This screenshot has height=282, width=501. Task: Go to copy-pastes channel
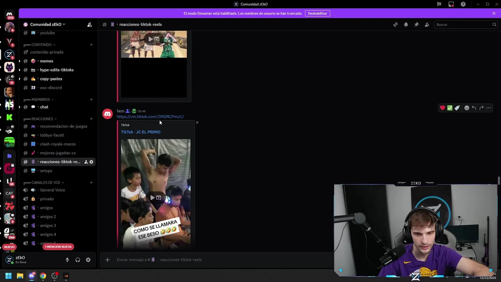pos(58,79)
